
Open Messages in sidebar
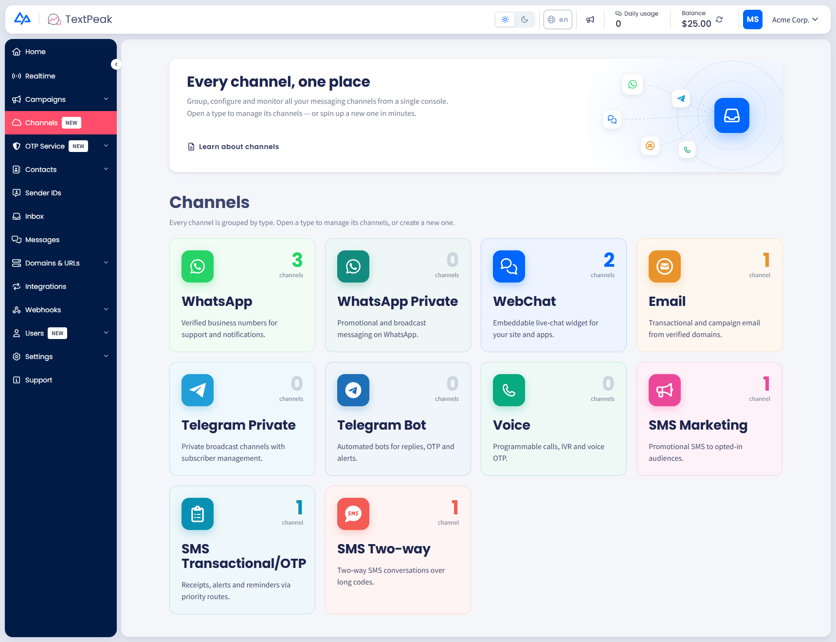pyautogui.click(x=61, y=240)
